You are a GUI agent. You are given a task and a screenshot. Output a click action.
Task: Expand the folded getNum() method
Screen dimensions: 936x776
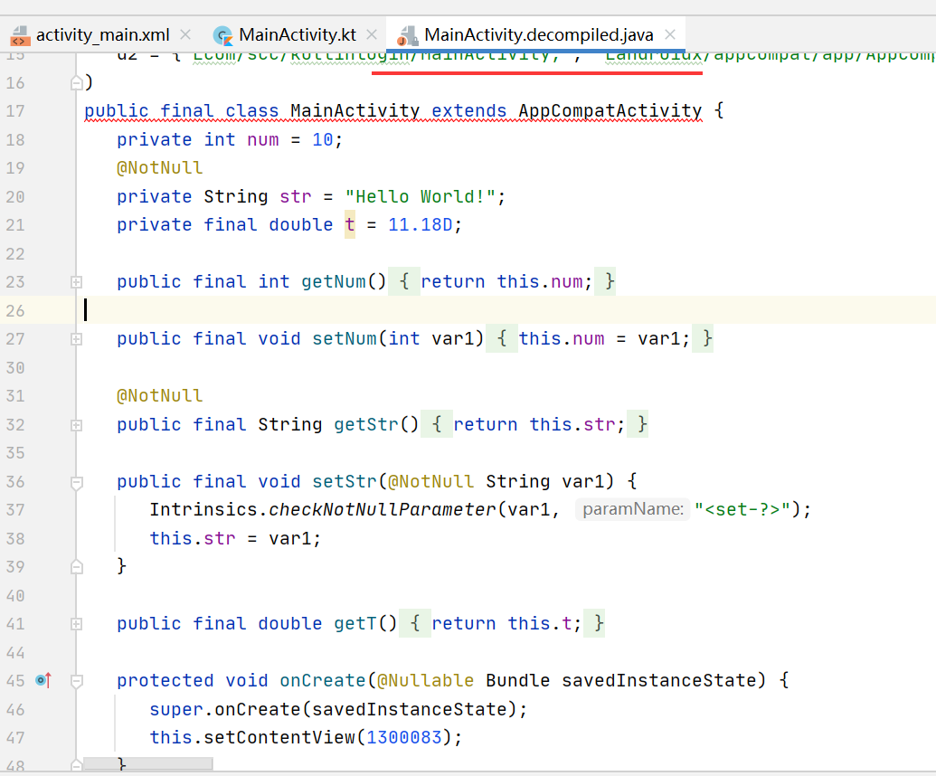point(76,282)
